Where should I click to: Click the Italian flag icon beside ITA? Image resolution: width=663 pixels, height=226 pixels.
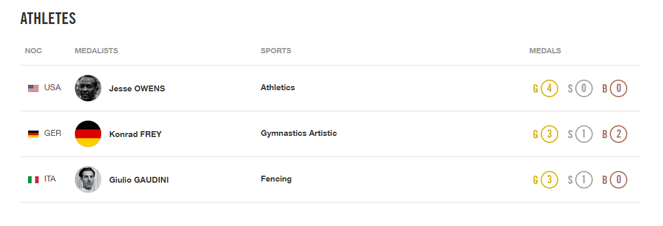point(33,179)
